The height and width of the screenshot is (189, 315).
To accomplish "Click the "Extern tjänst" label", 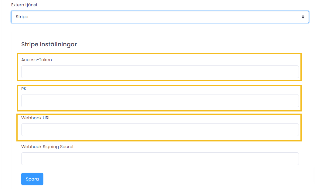I will click(x=24, y=5).
